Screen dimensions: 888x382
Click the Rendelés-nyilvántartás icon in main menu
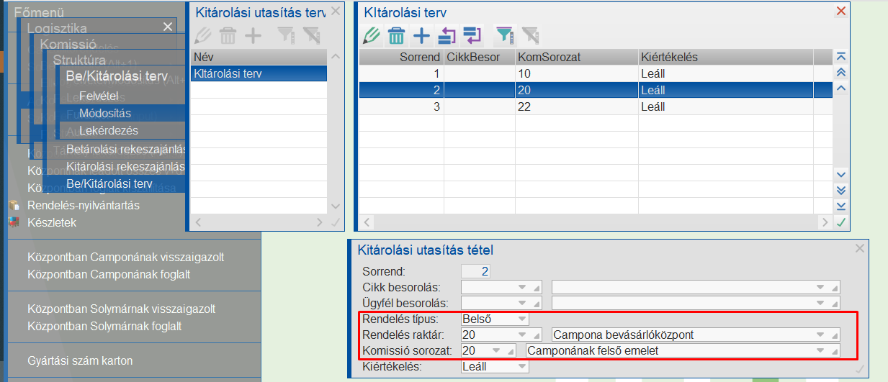(x=13, y=206)
